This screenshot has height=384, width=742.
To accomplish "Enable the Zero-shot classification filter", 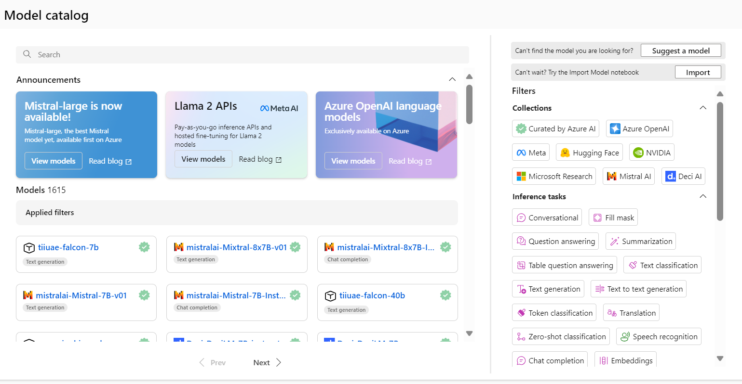I will point(561,336).
